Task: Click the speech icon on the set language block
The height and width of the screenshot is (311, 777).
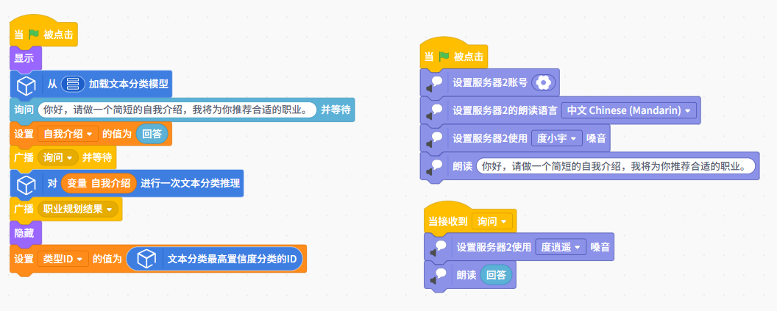Action: pyautogui.click(x=435, y=110)
